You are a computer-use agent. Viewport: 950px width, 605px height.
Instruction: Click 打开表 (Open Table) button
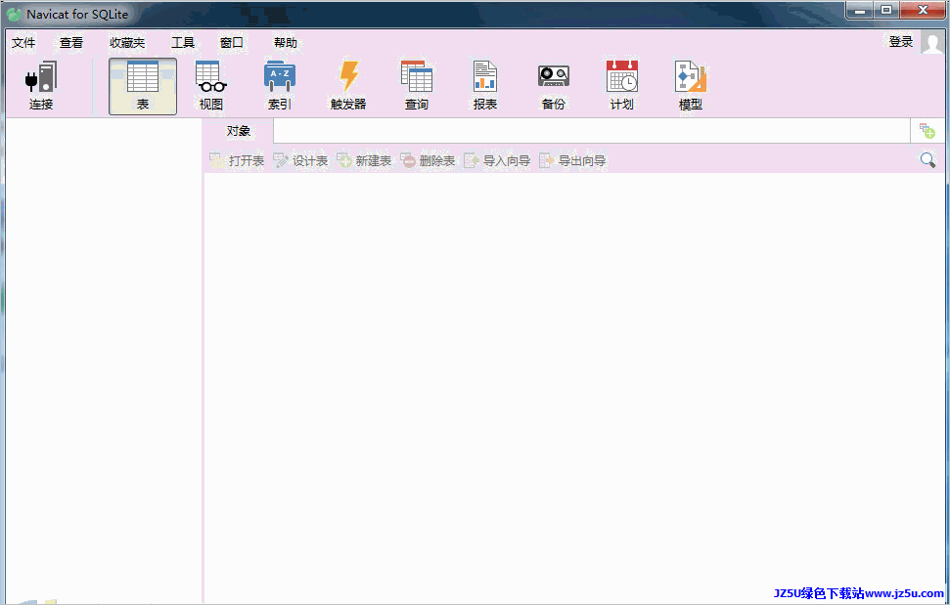[x=237, y=160]
